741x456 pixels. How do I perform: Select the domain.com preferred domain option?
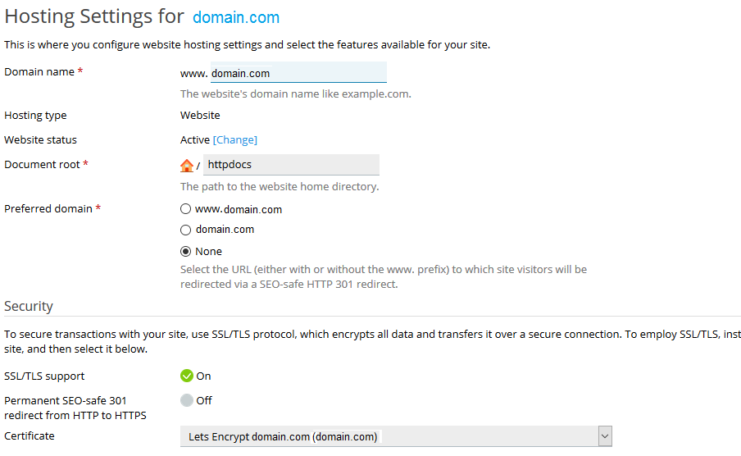(x=186, y=230)
